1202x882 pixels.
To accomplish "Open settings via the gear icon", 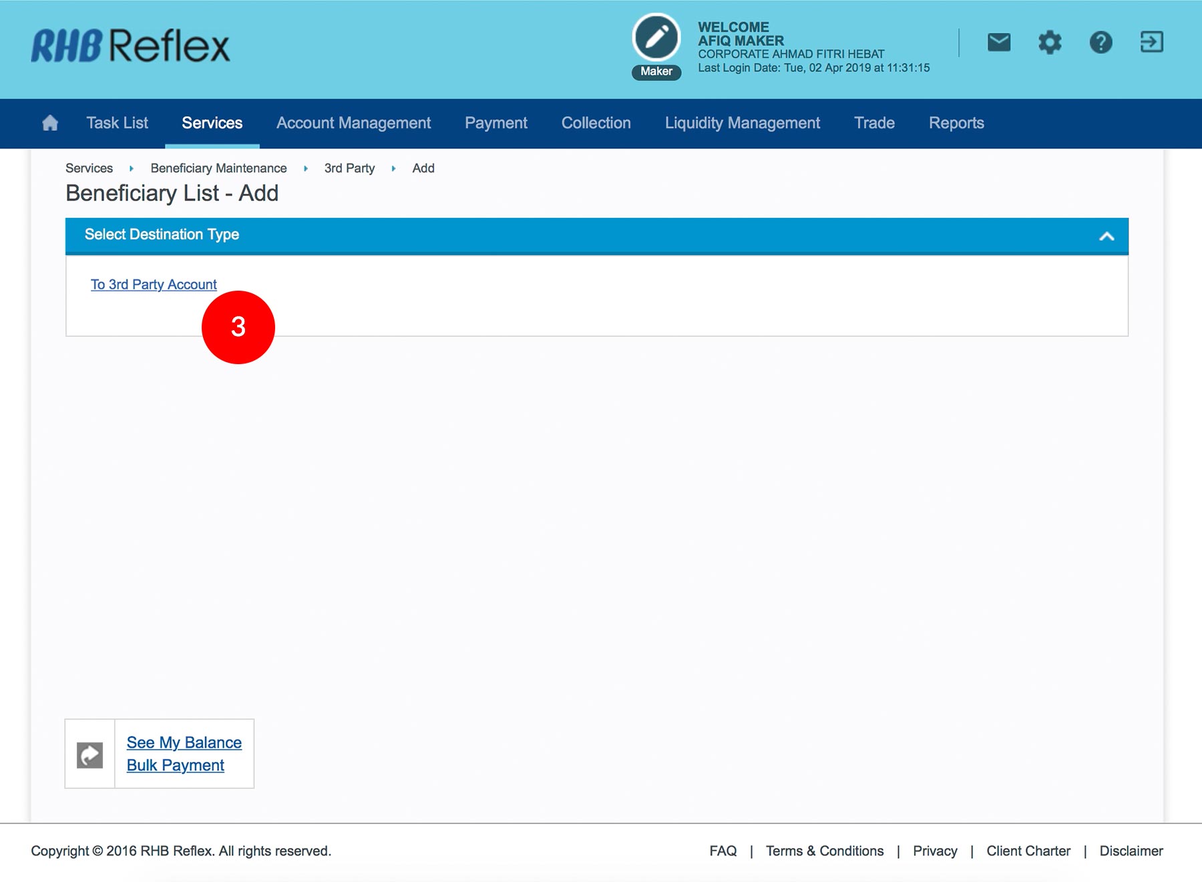I will click(1050, 43).
